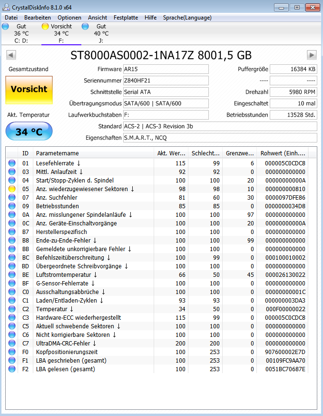Open the Ansicht menu
The height and width of the screenshot is (416, 323).
tap(98, 18)
